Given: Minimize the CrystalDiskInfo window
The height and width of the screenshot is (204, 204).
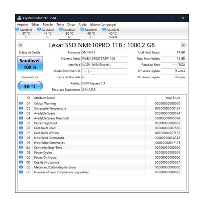Looking at the screenshot, I should [159, 18].
